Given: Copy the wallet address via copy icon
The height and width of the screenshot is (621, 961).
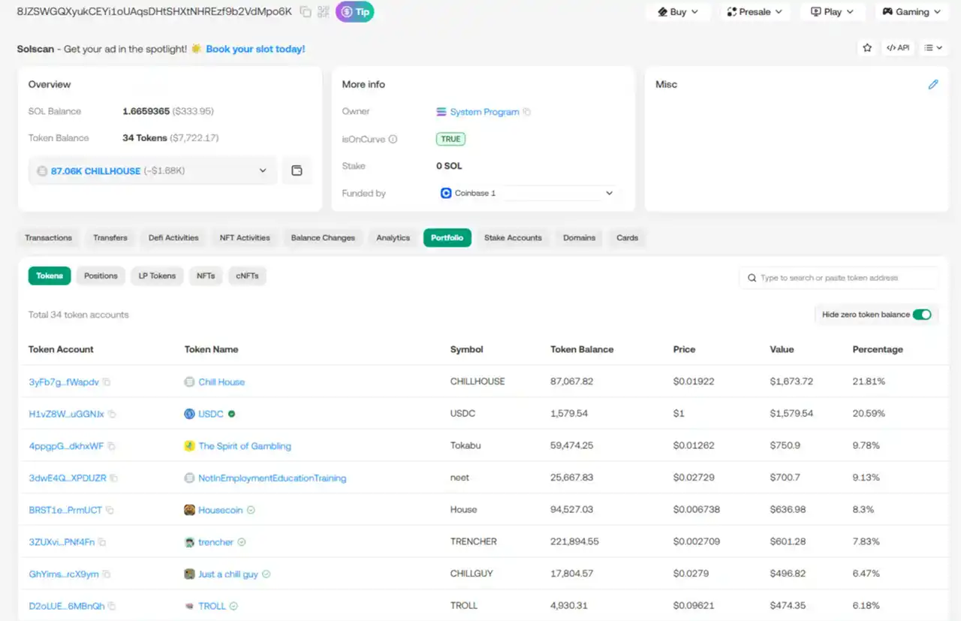Looking at the screenshot, I should pyautogui.click(x=305, y=11).
